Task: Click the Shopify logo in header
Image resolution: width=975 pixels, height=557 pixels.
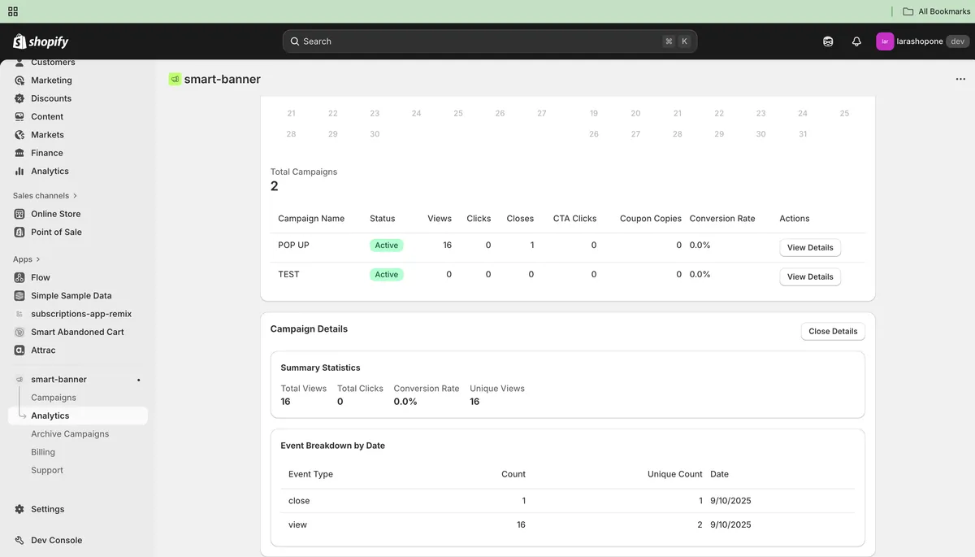Action: click(41, 41)
